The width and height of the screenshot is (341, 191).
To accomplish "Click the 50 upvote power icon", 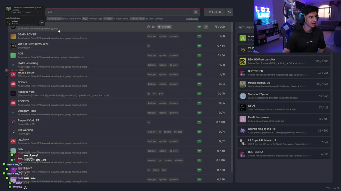I will click(x=148, y=27).
